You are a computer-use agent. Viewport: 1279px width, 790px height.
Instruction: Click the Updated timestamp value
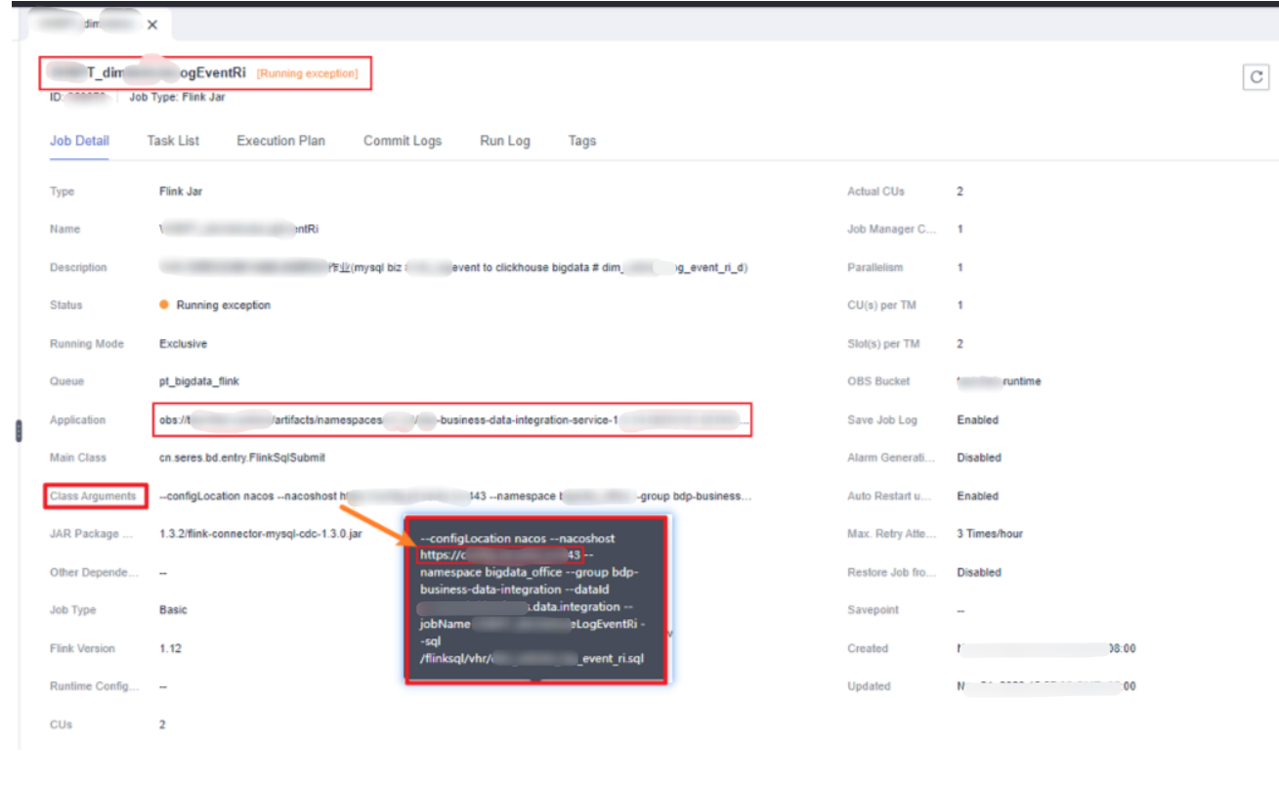(x=1045, y=686)
